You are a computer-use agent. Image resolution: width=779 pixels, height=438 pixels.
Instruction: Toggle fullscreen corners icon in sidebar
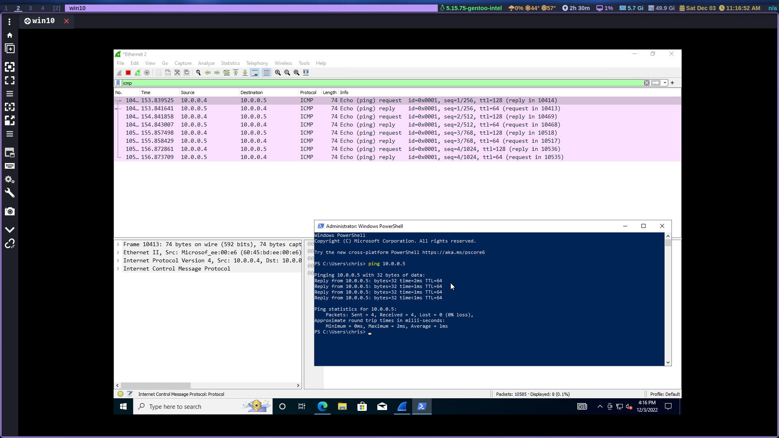[10, 80]
